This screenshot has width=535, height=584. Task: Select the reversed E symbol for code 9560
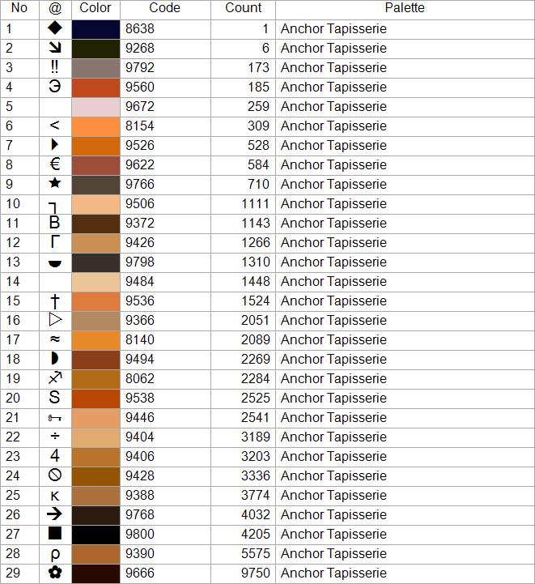(55, 87)
